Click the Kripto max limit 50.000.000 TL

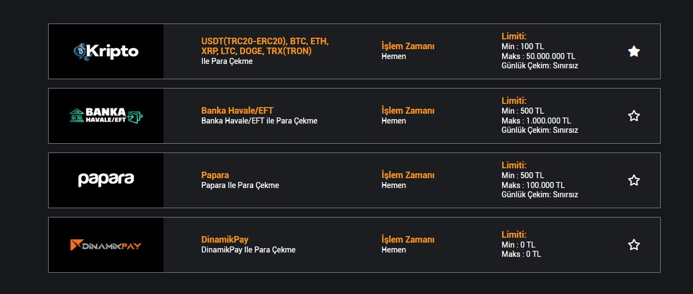pyautogui.click(x=538, y=56)
